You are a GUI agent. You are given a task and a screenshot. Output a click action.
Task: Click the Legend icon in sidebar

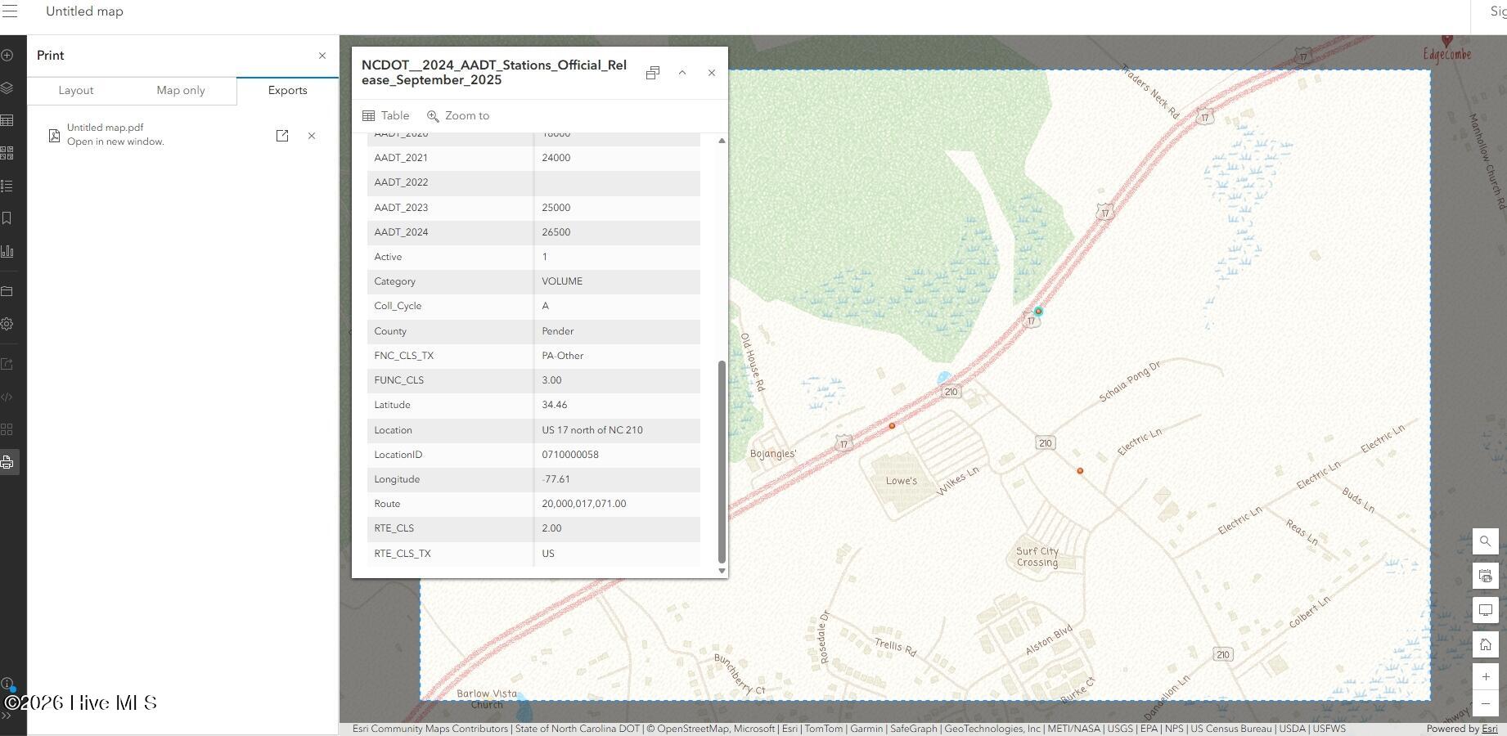tap(7, 186)
